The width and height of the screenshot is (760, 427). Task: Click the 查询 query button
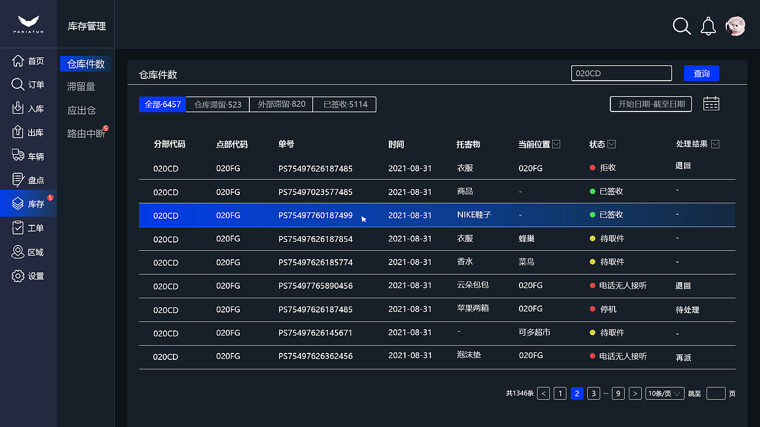(701, 73)
